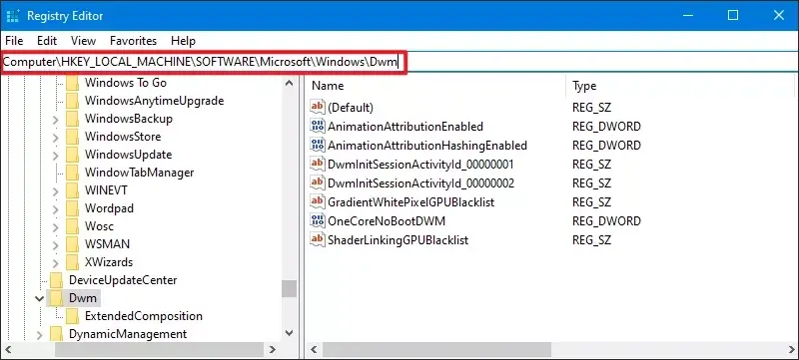Select the WindowTabManager tree key
The height and width of the screenshot is (360, 799).
(139, 172)
